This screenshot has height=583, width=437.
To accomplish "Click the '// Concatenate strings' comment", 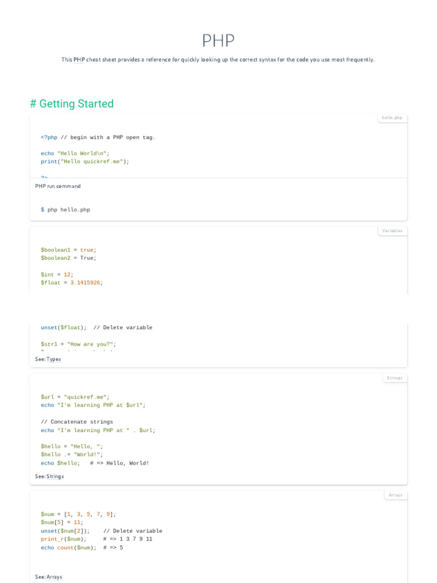I will 77,422.
